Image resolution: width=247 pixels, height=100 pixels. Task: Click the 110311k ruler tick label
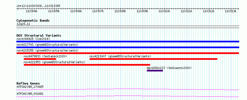pyautogui.click(x=186, y=11)
